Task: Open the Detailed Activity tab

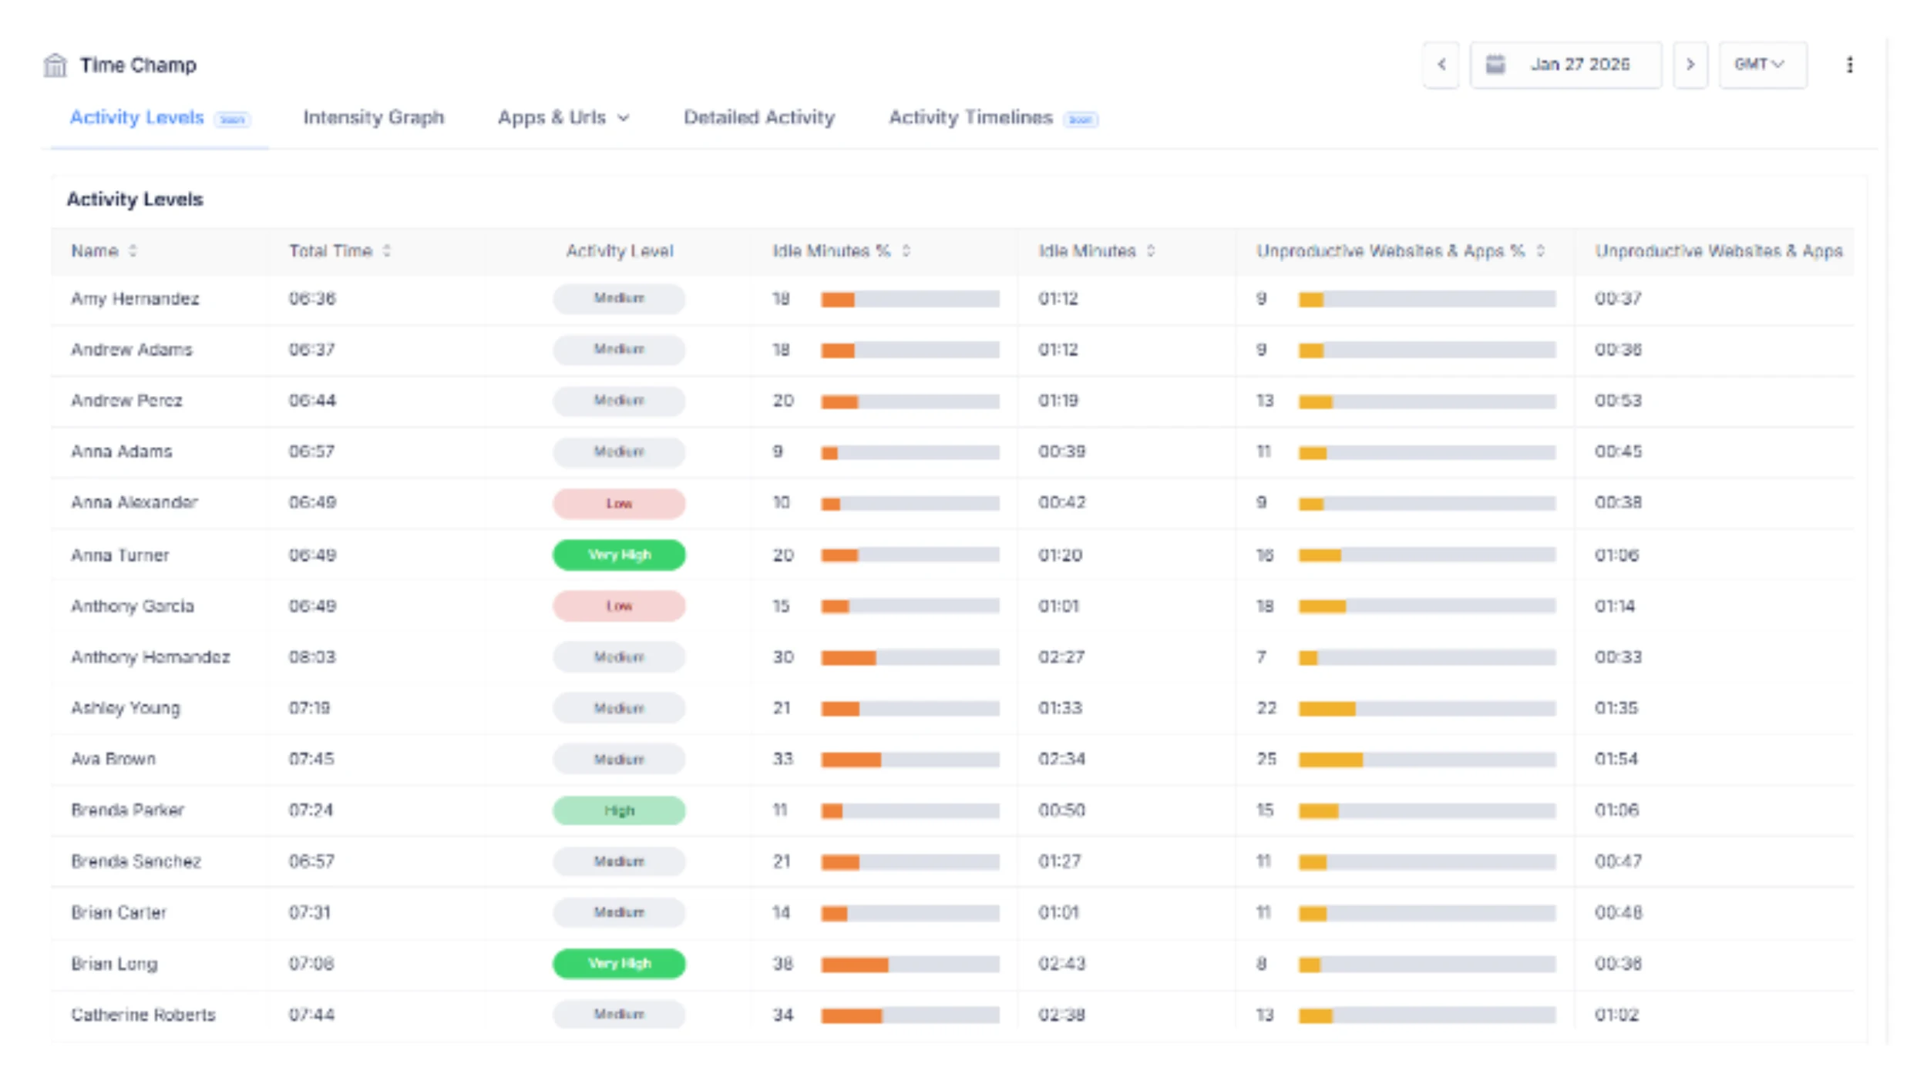Action: pyautogui.click(x=758, y=117)
